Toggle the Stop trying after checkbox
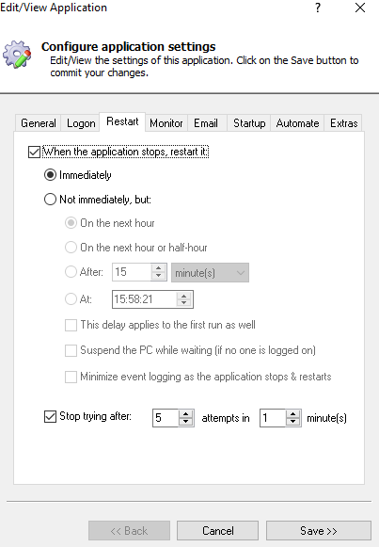Image resolution: width=379 pixels, height=547 pixels. (50, 416)
